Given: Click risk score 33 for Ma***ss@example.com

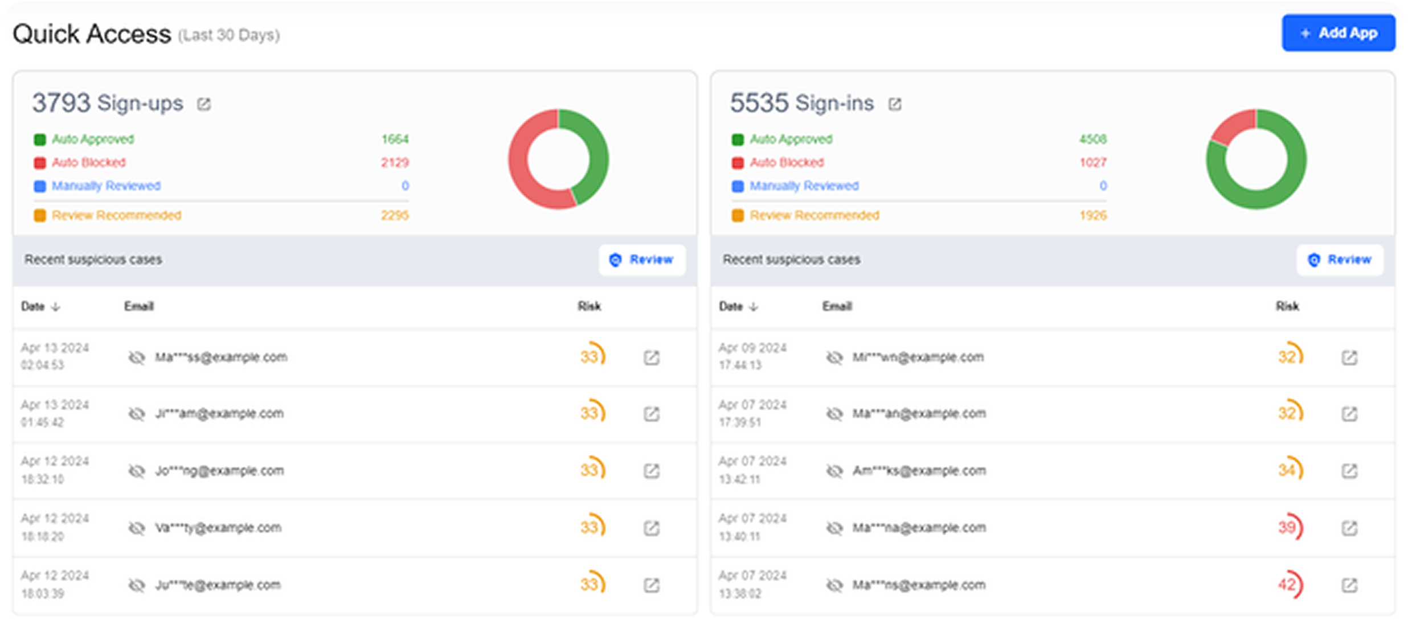Looking at the screenshot, I should 592,356.
